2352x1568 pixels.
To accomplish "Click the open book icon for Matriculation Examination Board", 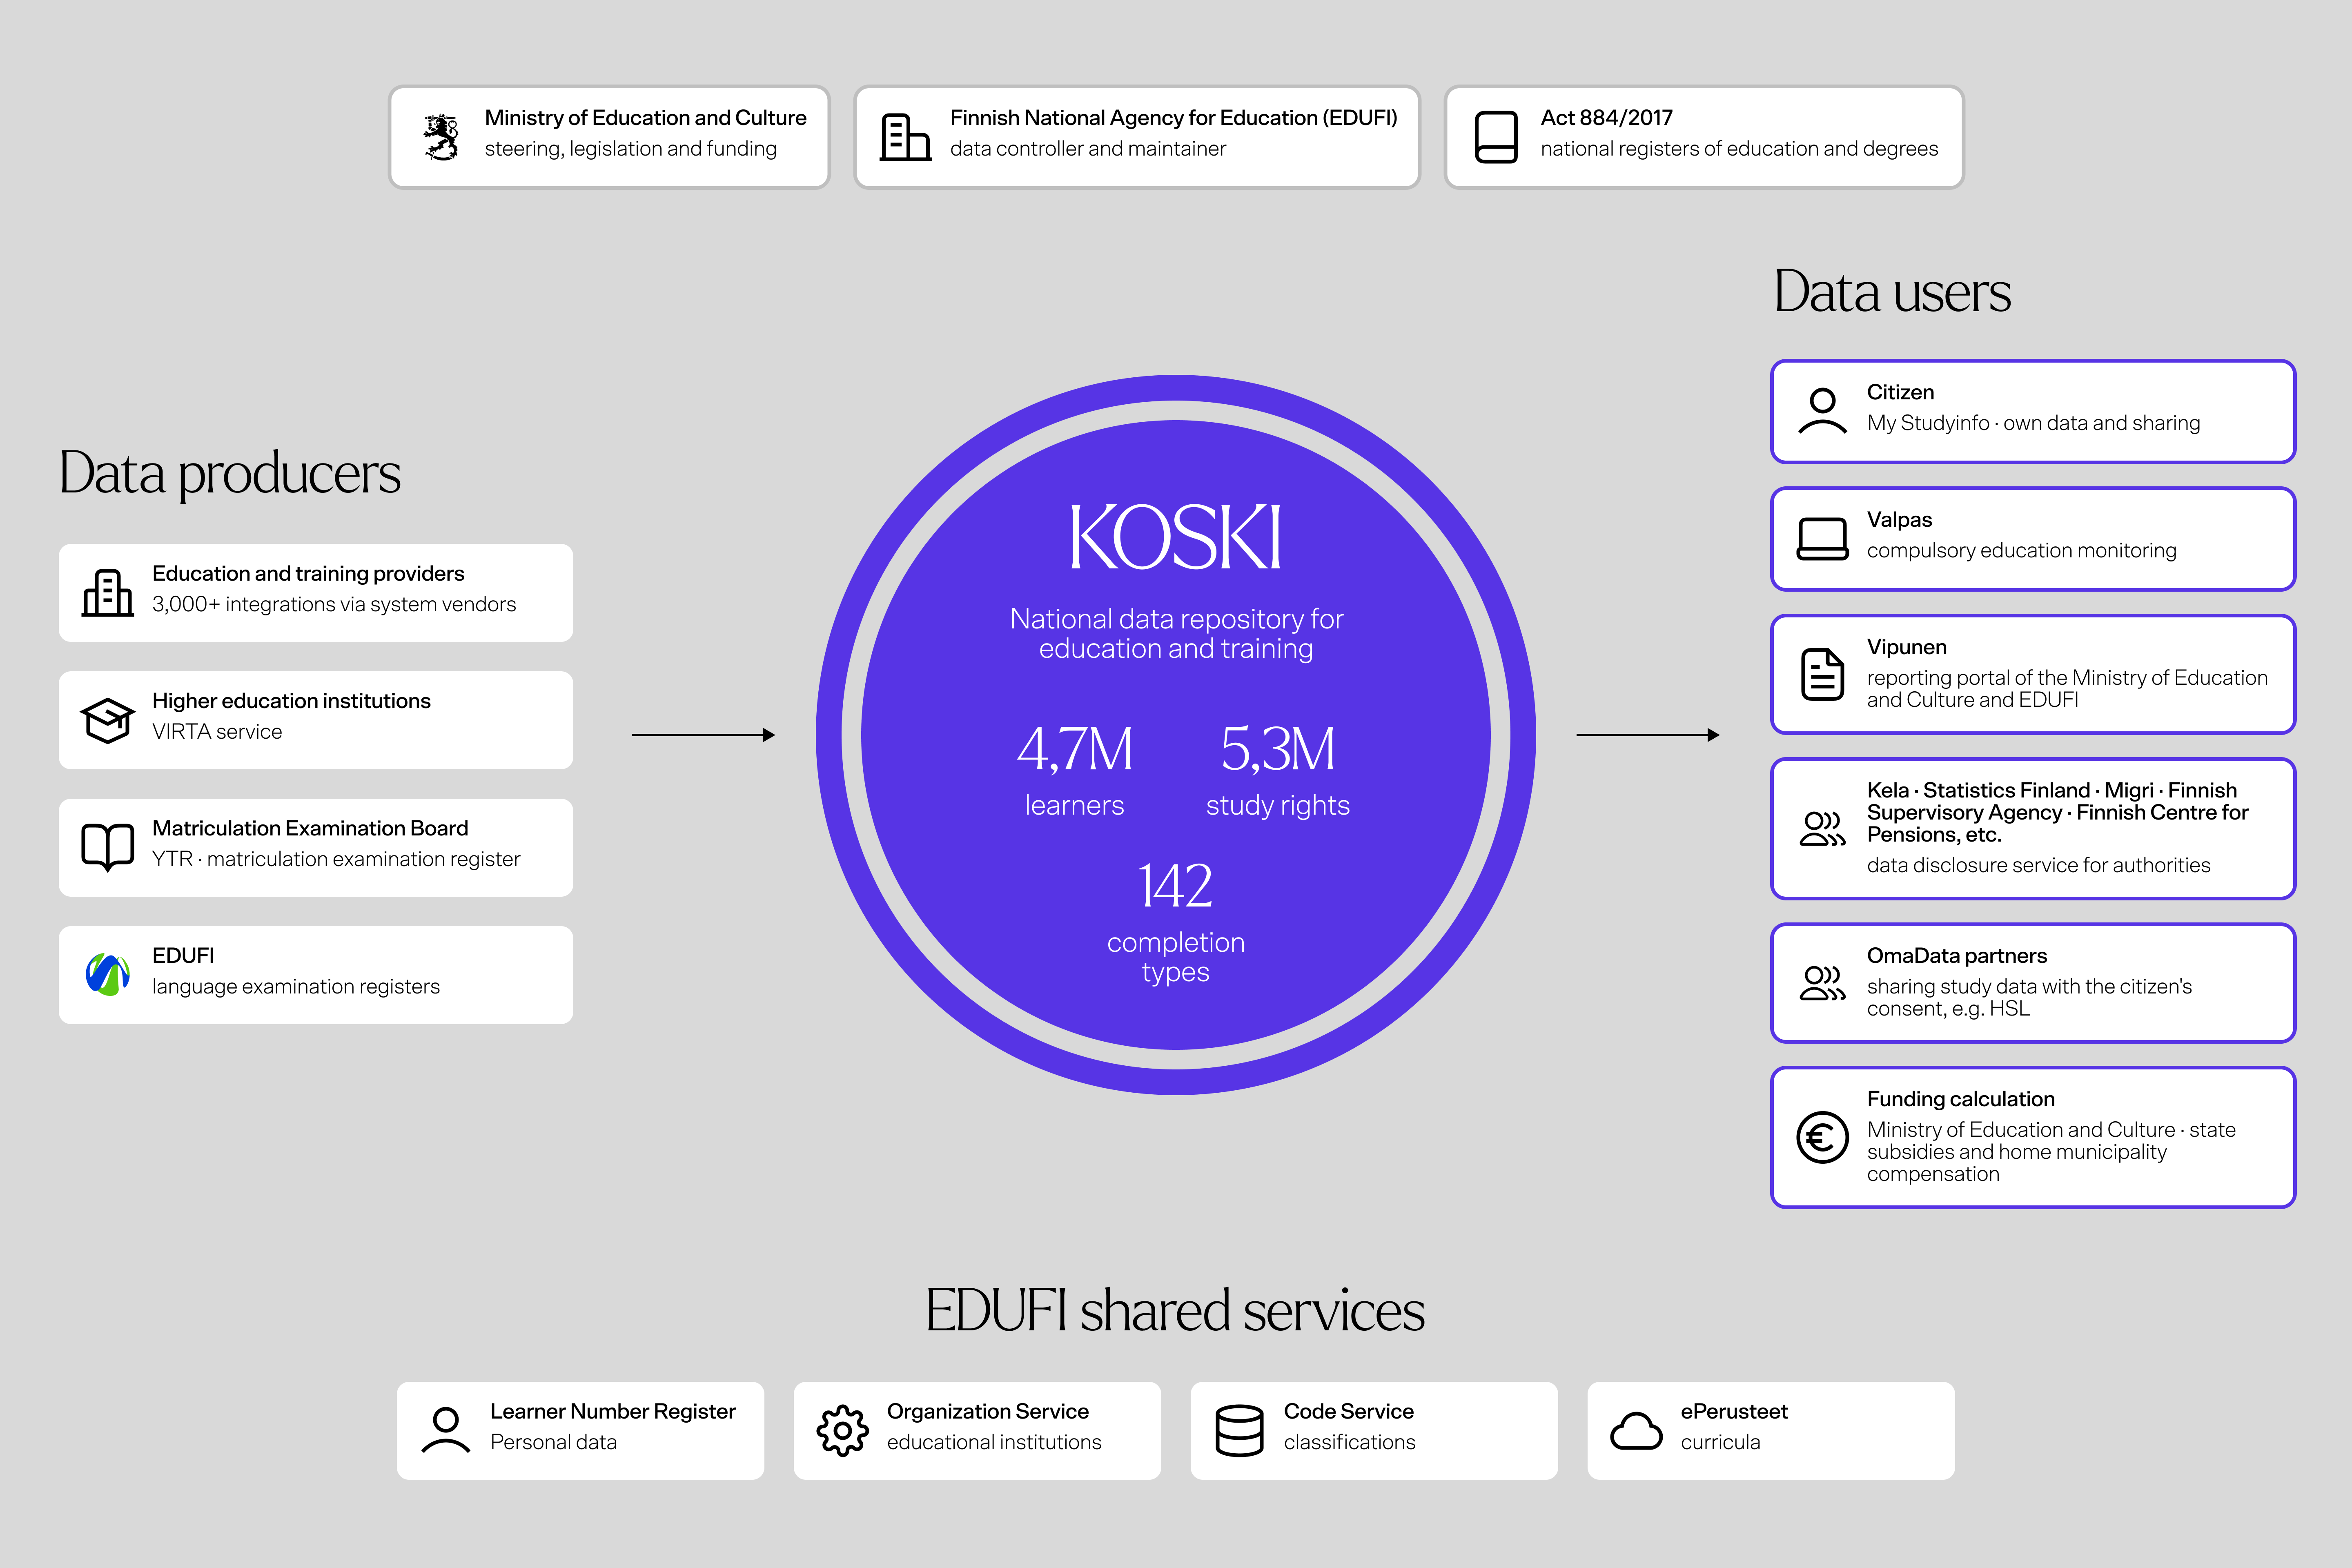I will [108, 848].
